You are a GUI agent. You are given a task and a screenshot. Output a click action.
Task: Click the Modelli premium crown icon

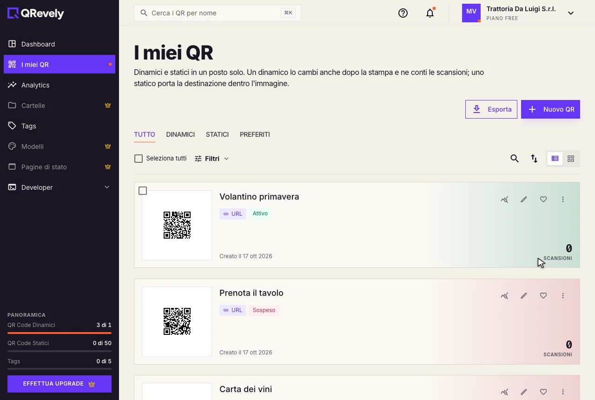tap(108, 147)
